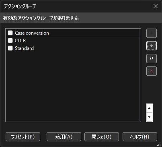This screenshot has height=147, width=162.
Task: Click the 閉じる(O) close button
Action: pyautogui.click(x=102, y=137)
